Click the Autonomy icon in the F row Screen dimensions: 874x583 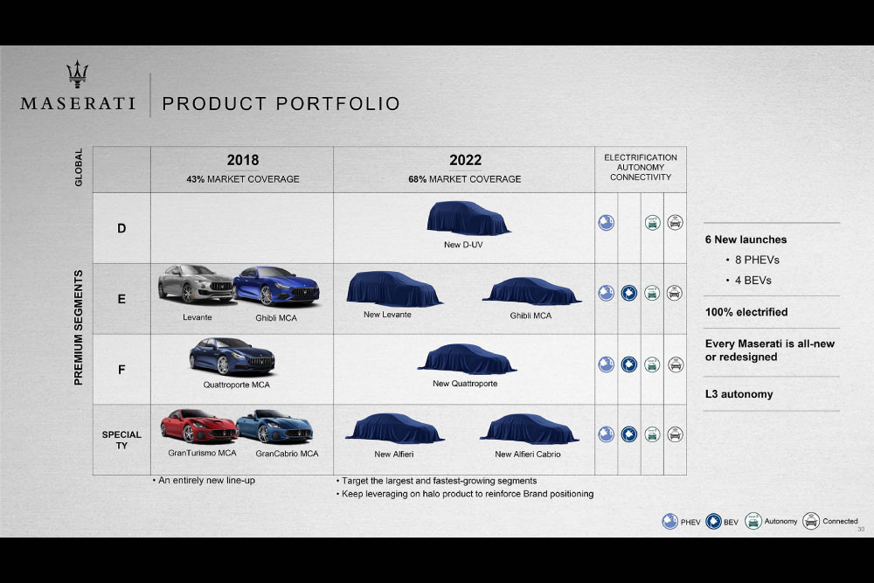652,364
